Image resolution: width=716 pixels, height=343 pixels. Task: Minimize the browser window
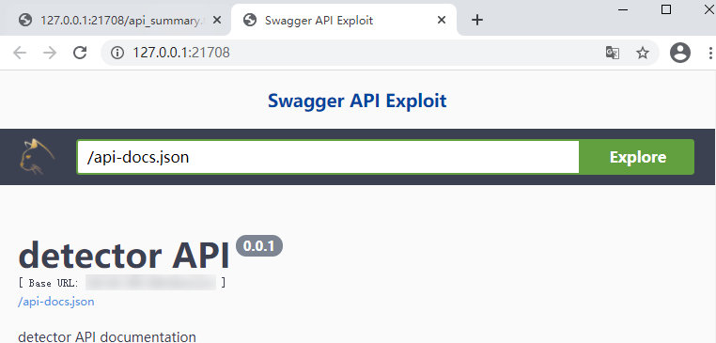click(x=623, y=9)
